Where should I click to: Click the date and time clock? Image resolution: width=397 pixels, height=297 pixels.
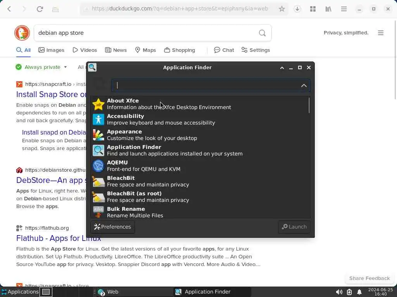click(381, 292)
